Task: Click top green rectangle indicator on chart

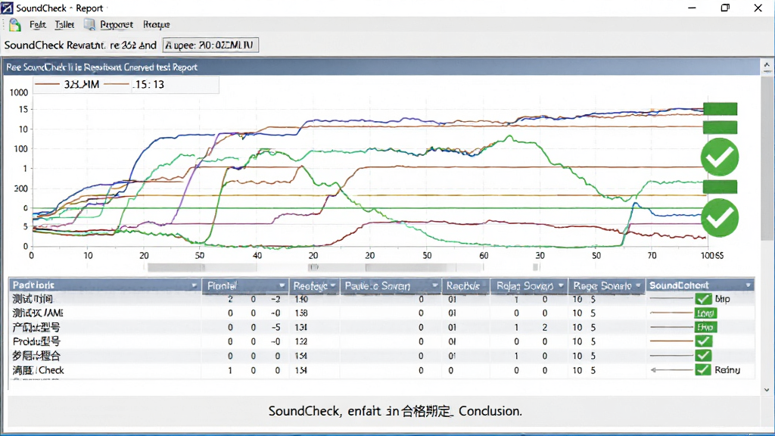Action: [721, 109]
